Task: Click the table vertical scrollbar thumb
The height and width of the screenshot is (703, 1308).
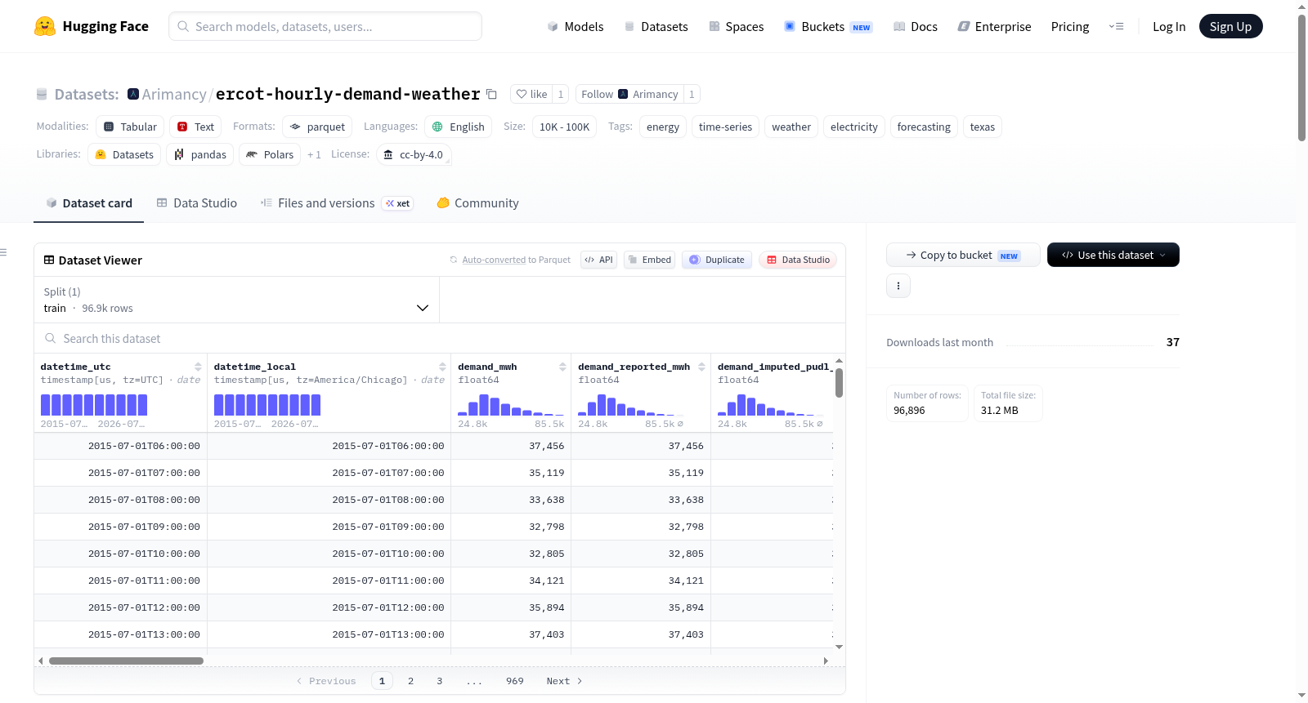Action: click(839, 383)
